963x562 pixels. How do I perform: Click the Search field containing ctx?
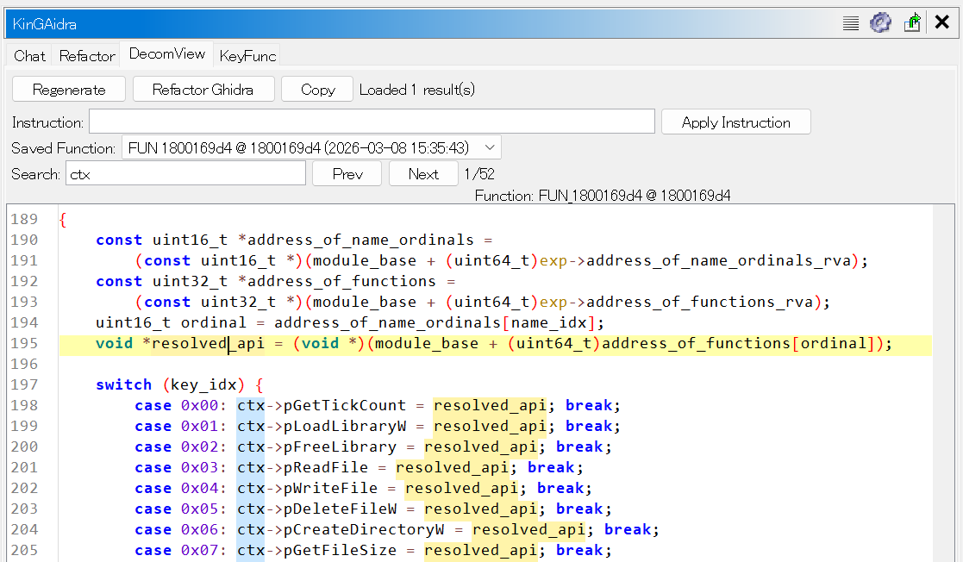185,174
